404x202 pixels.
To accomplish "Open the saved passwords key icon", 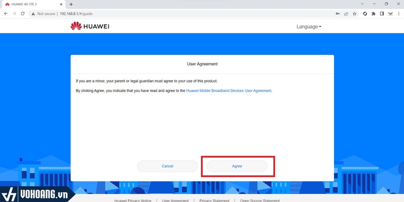I will tap(338, 14).
